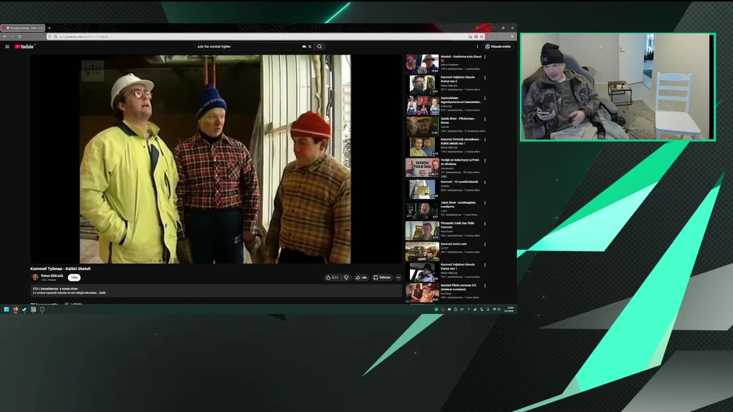The width and height of the screenshot is (733, 412).
Task: Open Kummeli Perintöä odotellessa video title
Action: (460, 141)
